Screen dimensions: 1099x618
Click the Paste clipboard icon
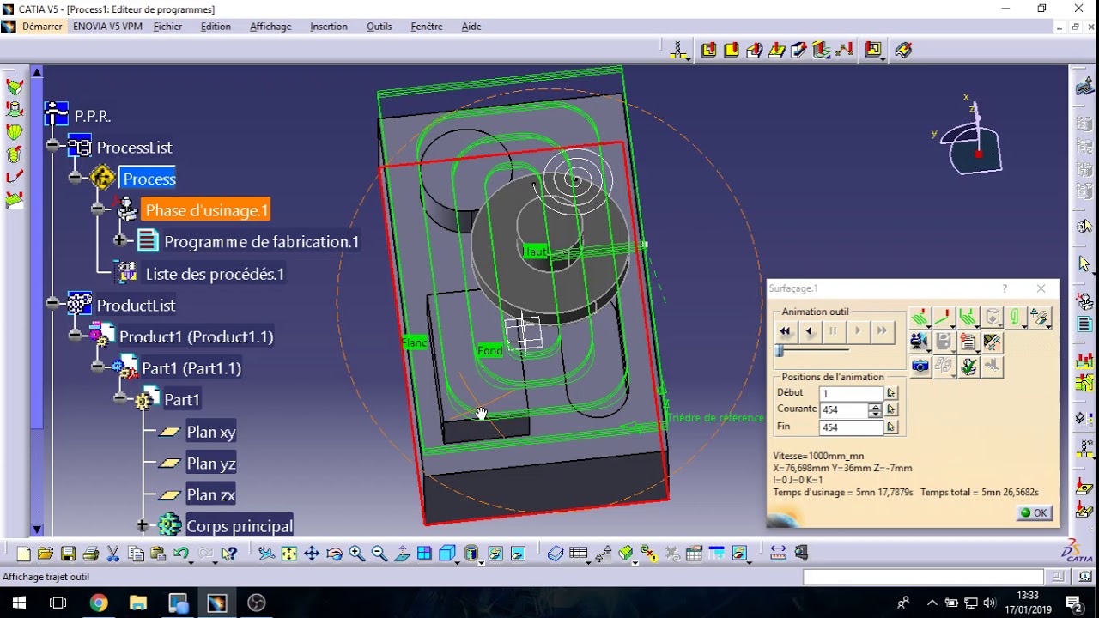point(158,554)
